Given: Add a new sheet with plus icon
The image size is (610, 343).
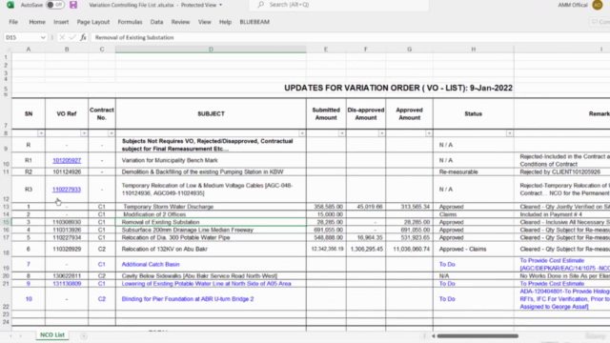Looking at the screenshot, I should point(84,336).
